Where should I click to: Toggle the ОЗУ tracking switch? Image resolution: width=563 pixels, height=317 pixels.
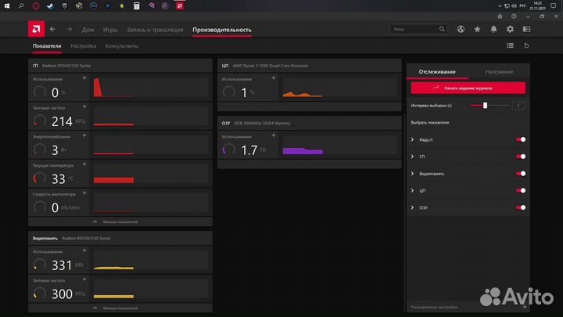click(x=521, y=207)
